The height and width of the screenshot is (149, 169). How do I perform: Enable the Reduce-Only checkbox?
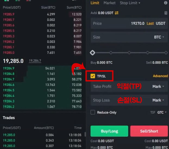pyautogui.click(x=93, y=112)
